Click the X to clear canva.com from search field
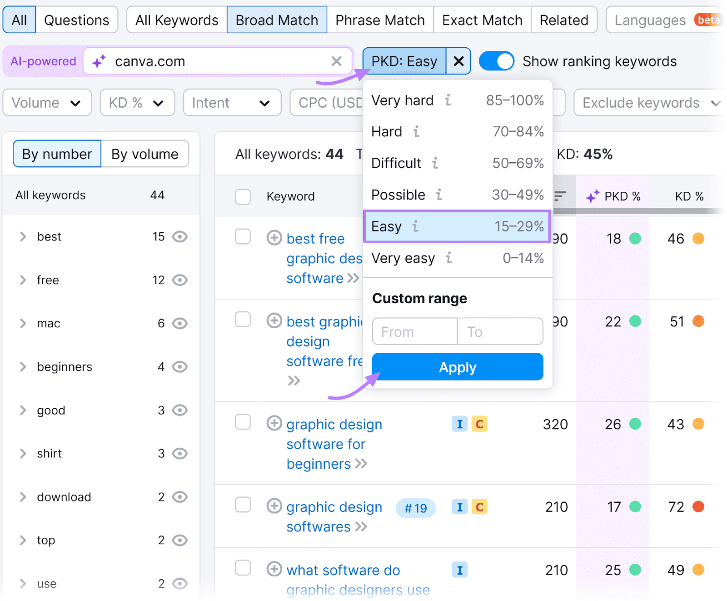This screenshot has height=601, width=727. click(337, 61)
